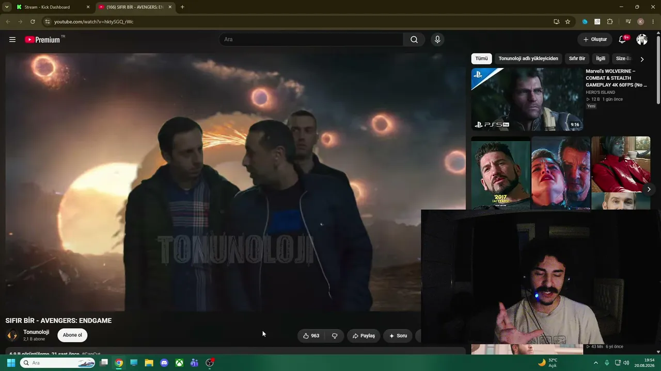Click the YouTube search box

tap(311, 40)
